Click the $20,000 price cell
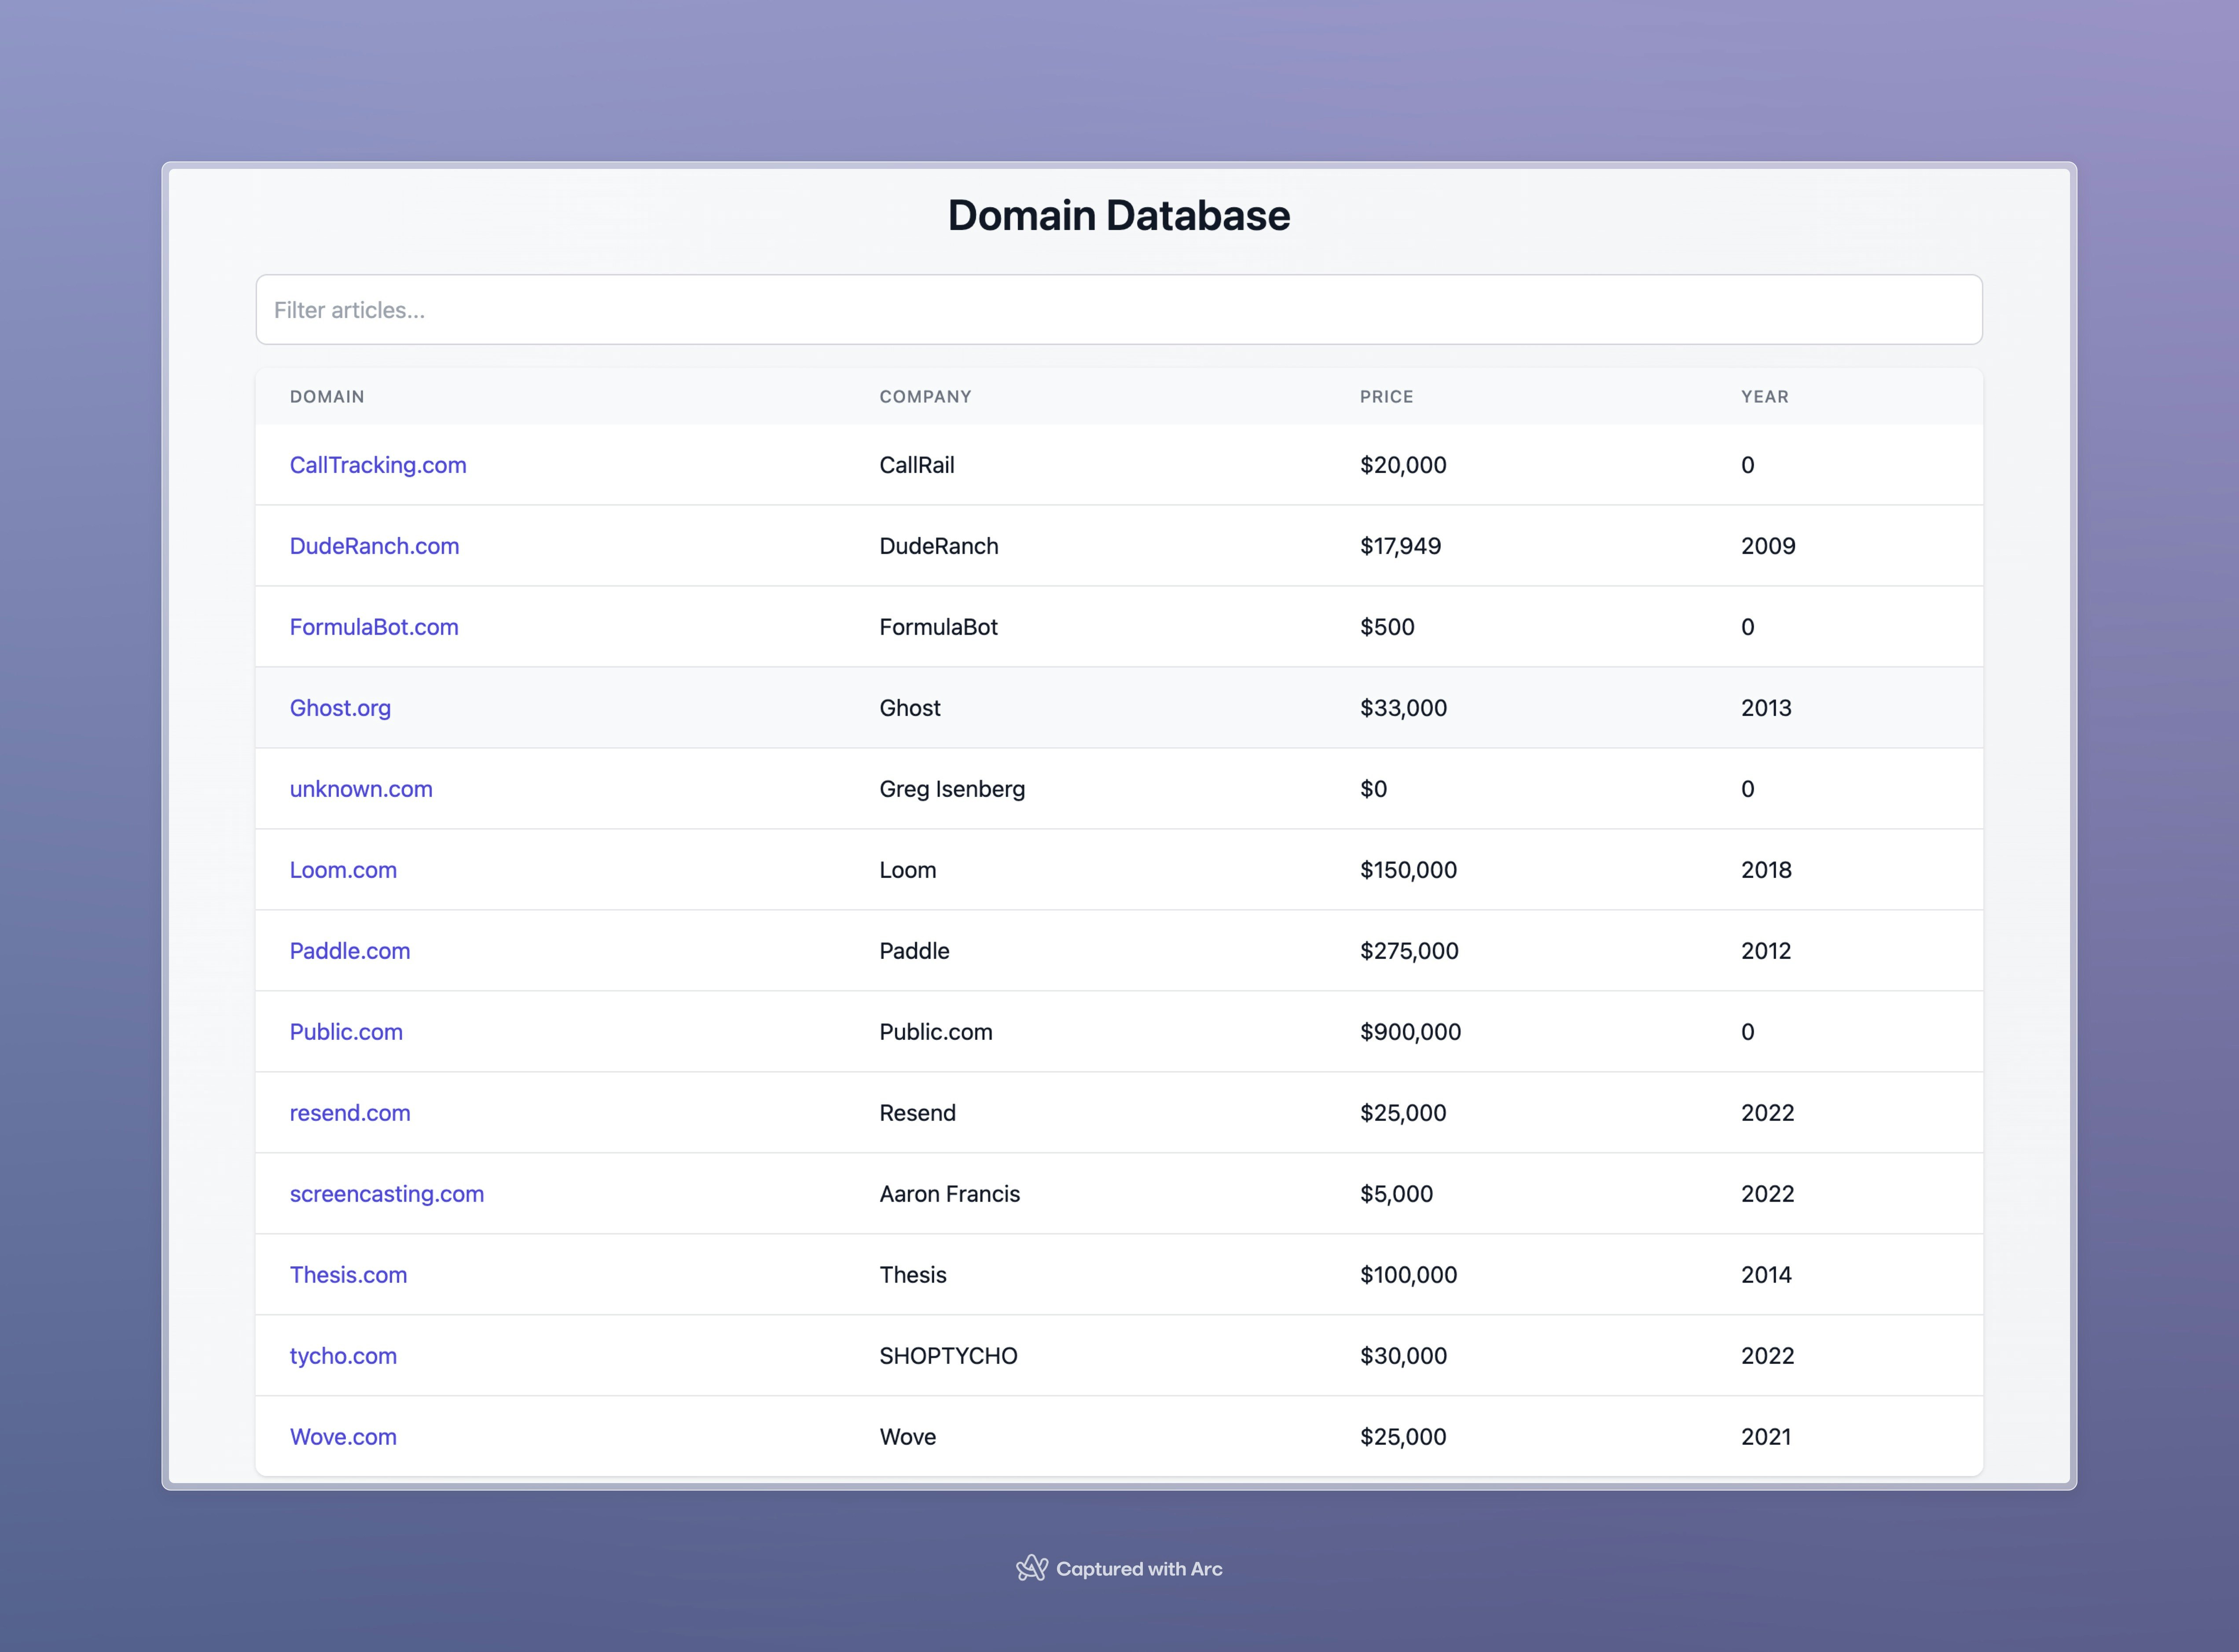 [x=1404, y=465]
